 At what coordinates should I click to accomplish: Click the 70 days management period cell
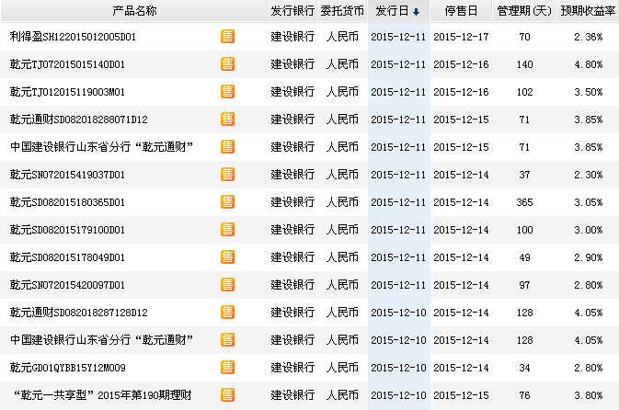tap(524, 37)
